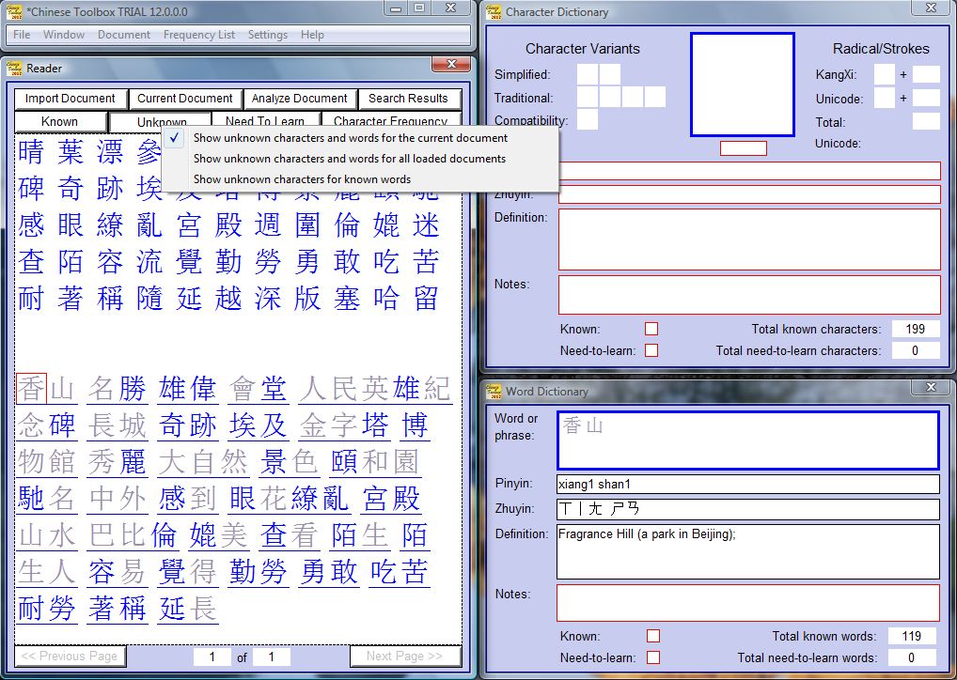Click the Reader window title icon
Image resolution: width=957 pixels, height=680 pixels.
[x=14, y=68]
